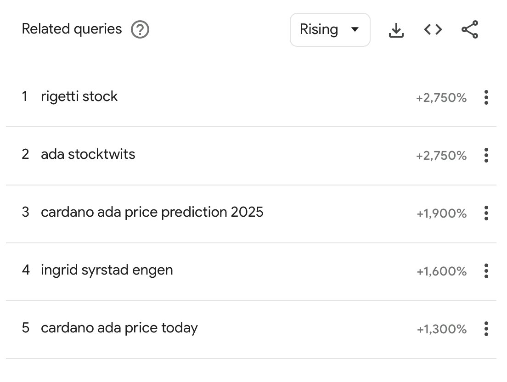This screenshot has height=382, width=507.
Task: Click the Rising dropdown arrow
Action: point(355,29)
